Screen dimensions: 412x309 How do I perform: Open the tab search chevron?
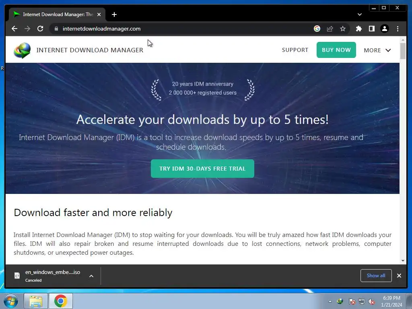click(360, 14)
